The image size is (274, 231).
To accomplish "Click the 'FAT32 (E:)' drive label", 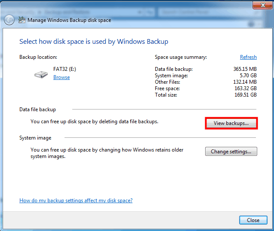I will pyautogui.click(x=65, y=69).
